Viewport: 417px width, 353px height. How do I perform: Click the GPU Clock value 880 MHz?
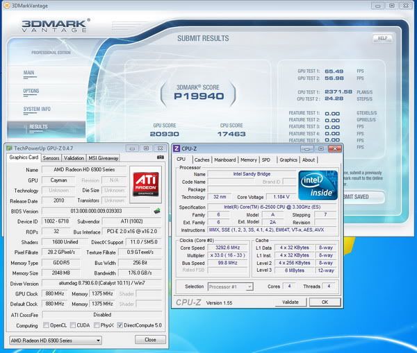(55, 293)
